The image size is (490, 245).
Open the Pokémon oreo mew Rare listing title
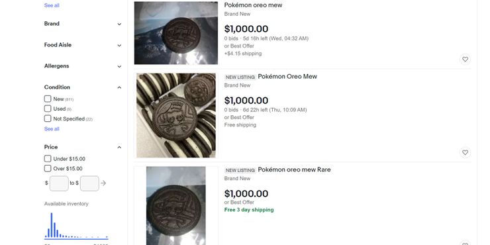click(x=294, y=170)
